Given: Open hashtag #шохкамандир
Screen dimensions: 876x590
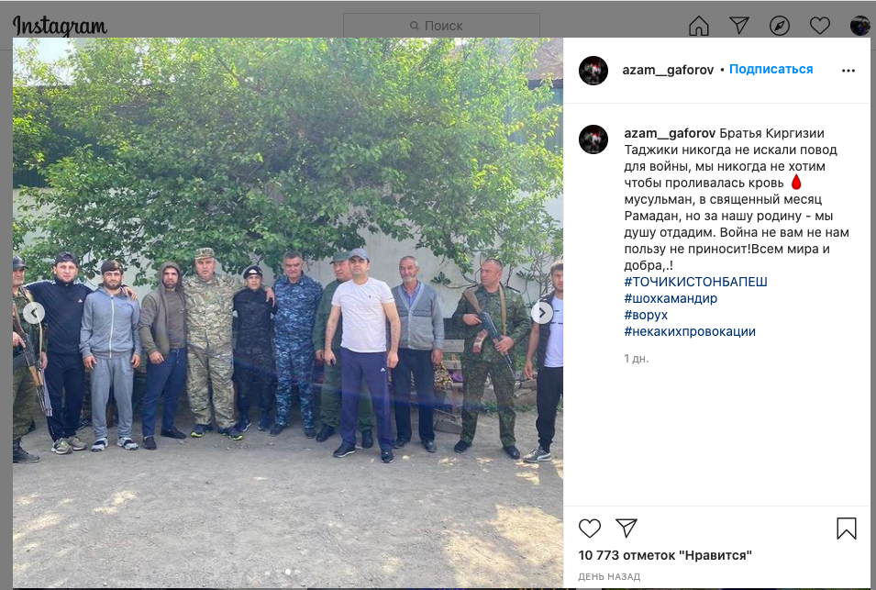Looking at the screenshot, I should point(671,298).
